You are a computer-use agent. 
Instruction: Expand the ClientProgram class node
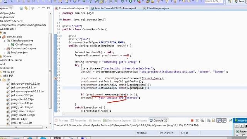8,45
